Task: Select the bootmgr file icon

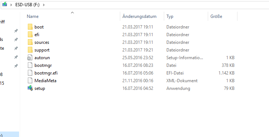Action: click(x=30, y=65)
